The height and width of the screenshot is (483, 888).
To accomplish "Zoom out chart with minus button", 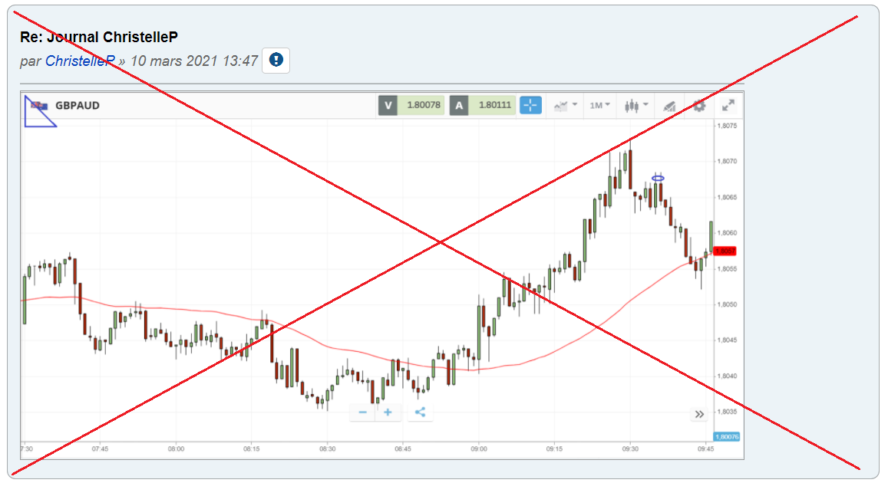I will (x=362, y=412).
